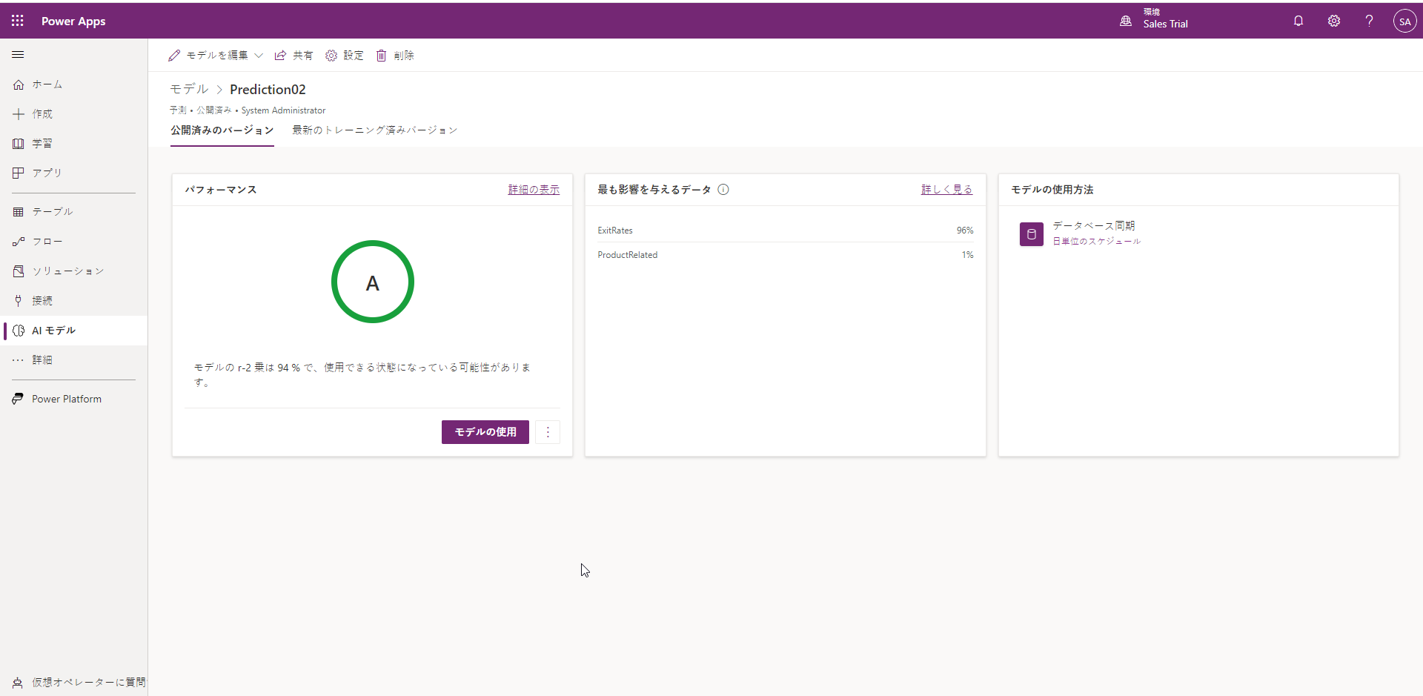
Task: Click the Power Apps title
Action: point(73,21)
